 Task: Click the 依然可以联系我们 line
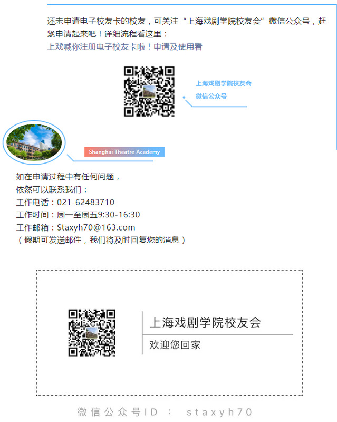[52, 189]
